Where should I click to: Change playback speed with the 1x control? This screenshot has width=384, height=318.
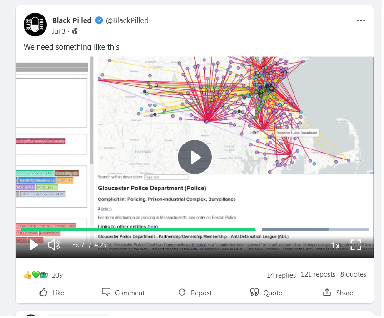[335, 245]
